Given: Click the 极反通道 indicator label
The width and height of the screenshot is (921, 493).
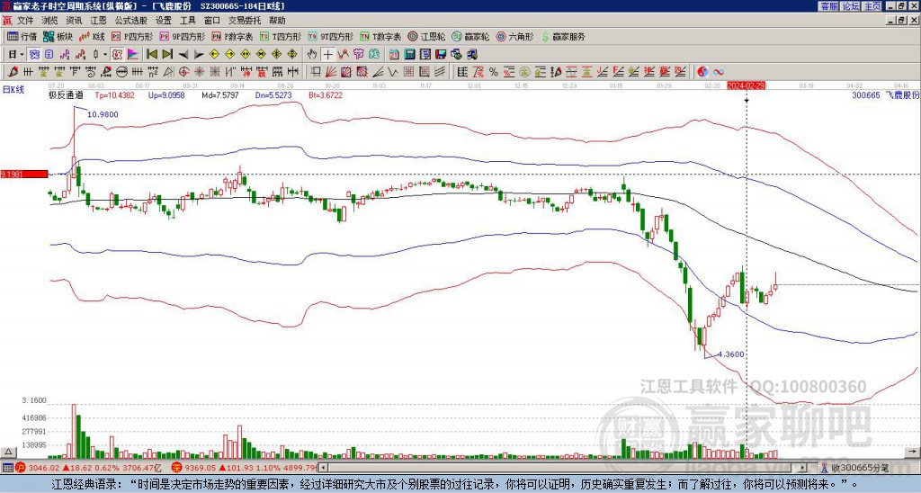Looking at the screenshot, I should tap(66, 94).
